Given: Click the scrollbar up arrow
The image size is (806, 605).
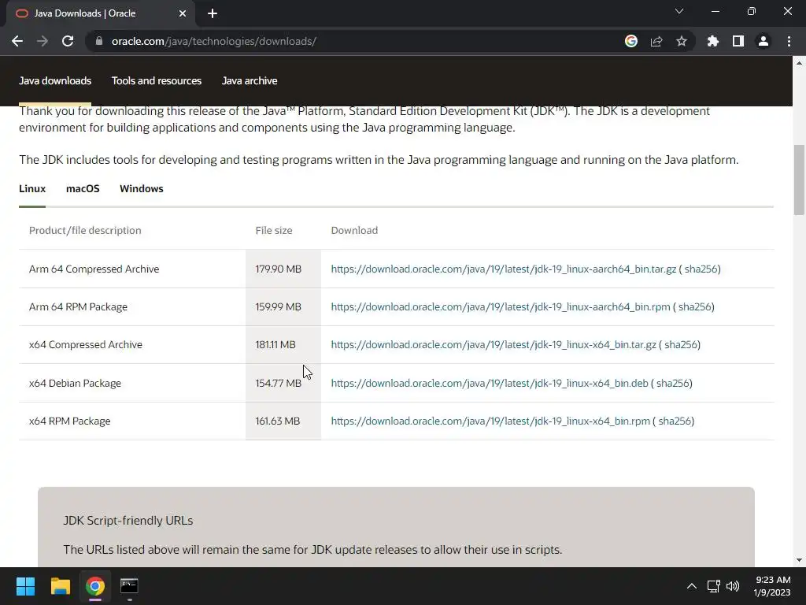Looking at the screenshot, I should coord(799,63).
